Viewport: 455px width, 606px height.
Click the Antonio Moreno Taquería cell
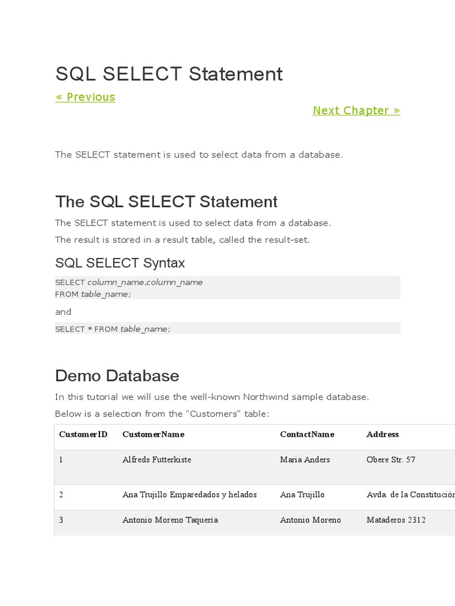pyautogui.click(x=170, y=520)
